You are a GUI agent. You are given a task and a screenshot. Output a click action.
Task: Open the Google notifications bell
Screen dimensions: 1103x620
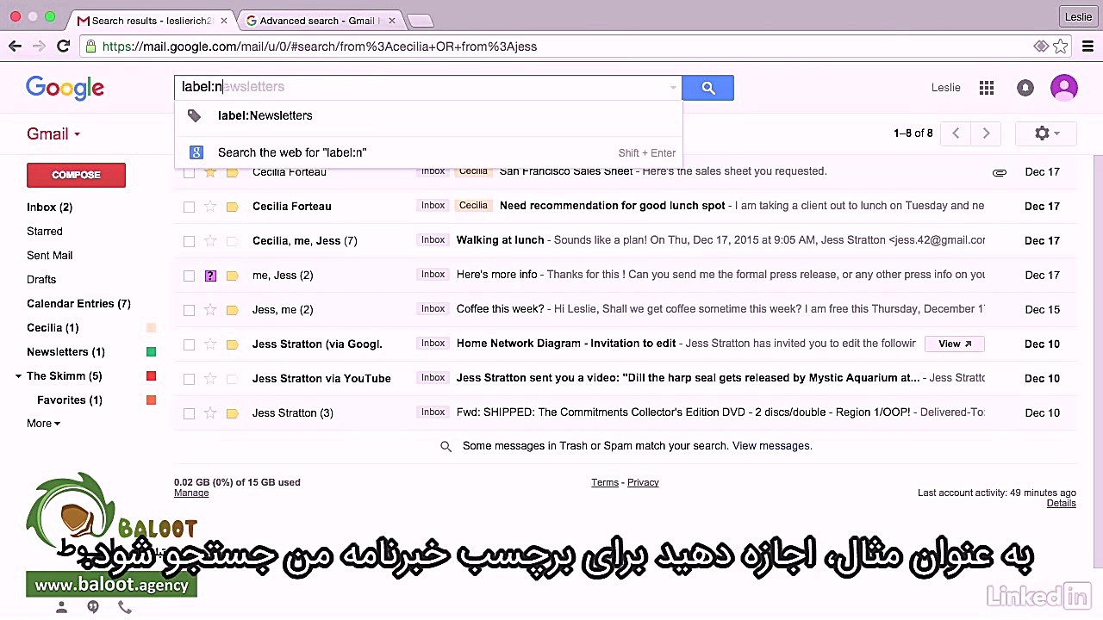(x=1025, y=88)
